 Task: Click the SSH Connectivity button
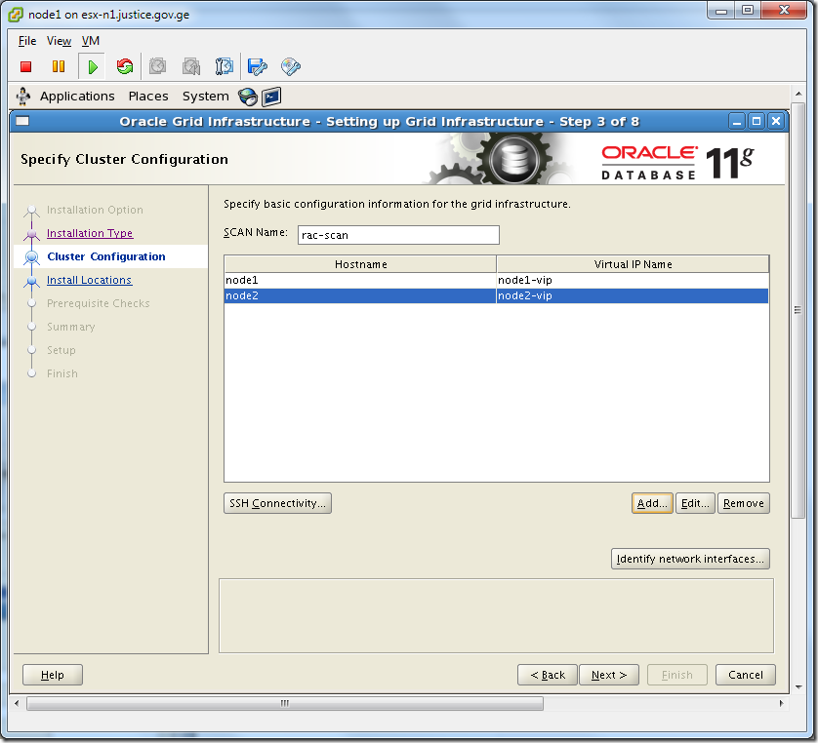[277, 503]
